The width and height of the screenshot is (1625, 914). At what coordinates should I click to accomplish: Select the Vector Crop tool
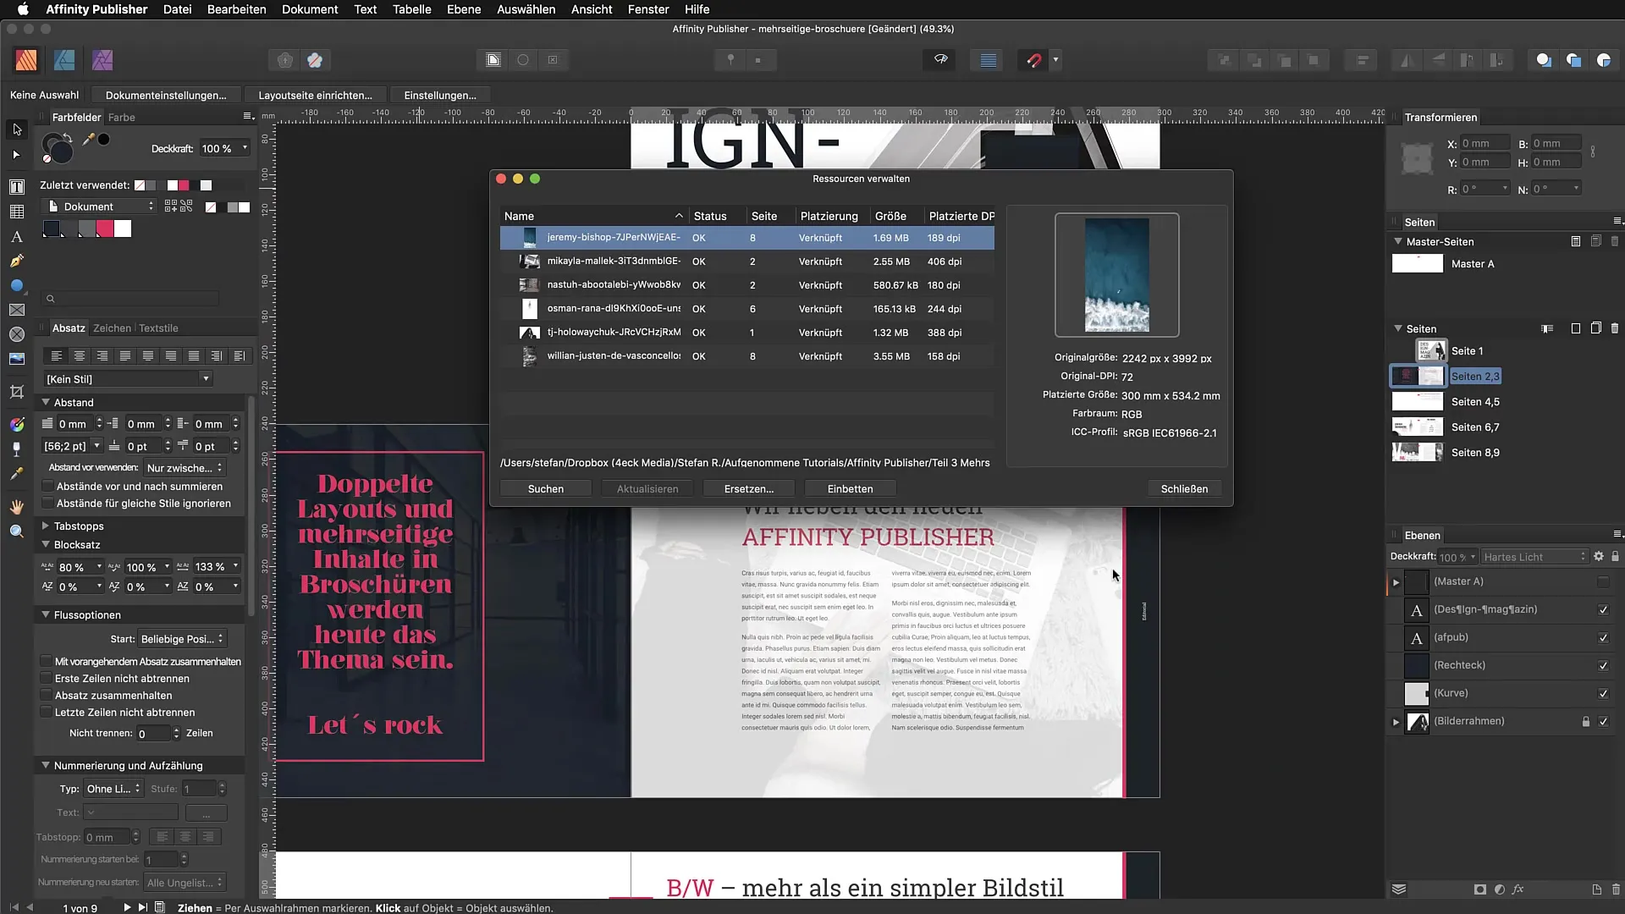[x=17, y=391]
